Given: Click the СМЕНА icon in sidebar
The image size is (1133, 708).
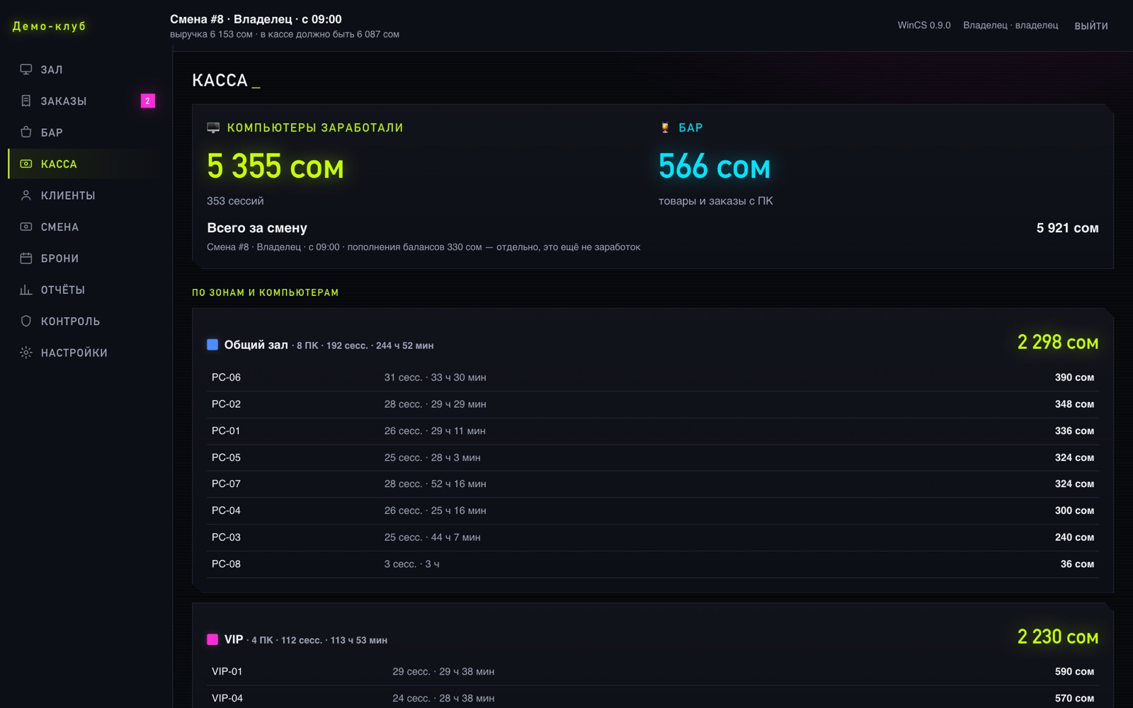Looking at the screenshot, I should coord(26,227).
